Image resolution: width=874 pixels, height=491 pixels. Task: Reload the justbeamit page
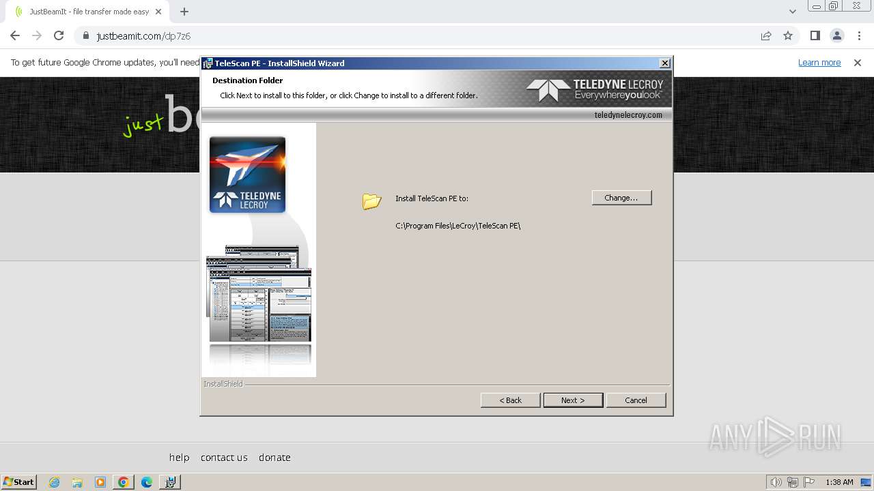pos(59,35)
